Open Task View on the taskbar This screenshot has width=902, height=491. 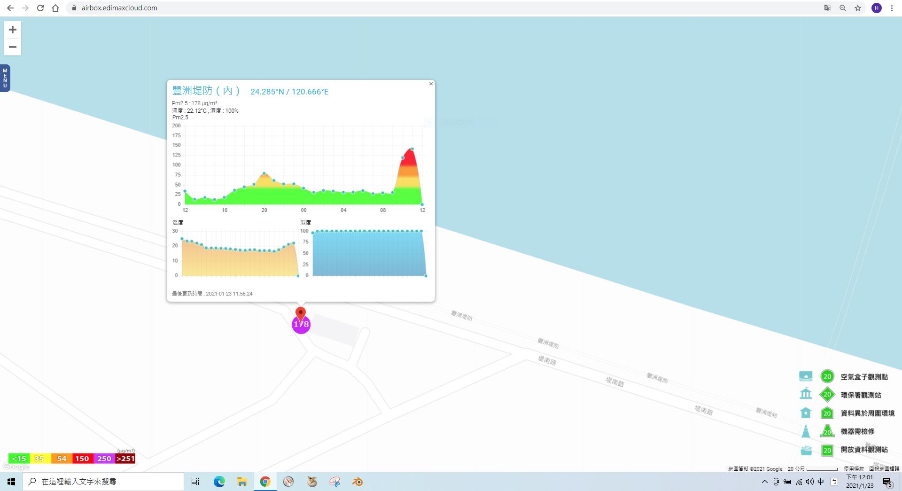pos(195,482)
